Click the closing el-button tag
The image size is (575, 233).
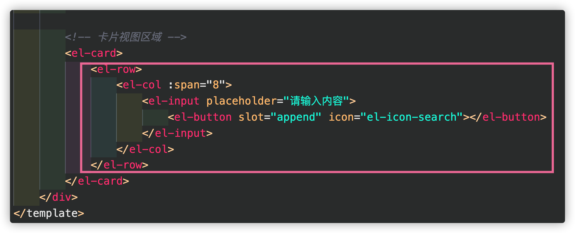pos(508,117)
